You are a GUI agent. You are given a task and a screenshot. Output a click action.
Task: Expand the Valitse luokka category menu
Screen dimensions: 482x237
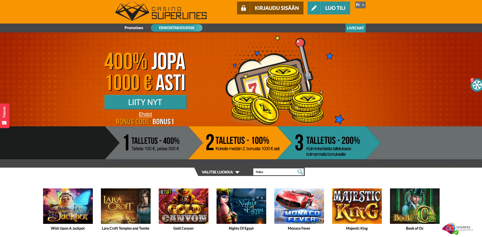click(220, 172)
